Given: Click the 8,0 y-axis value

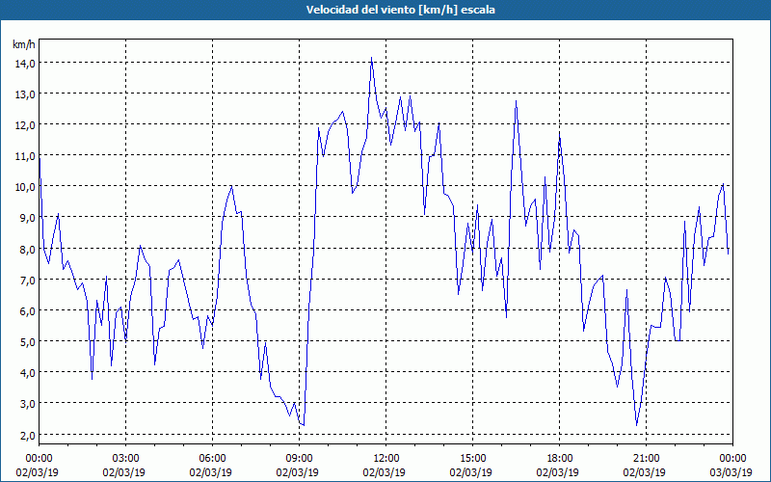Looking at the screenshot, I should point(28,249).
